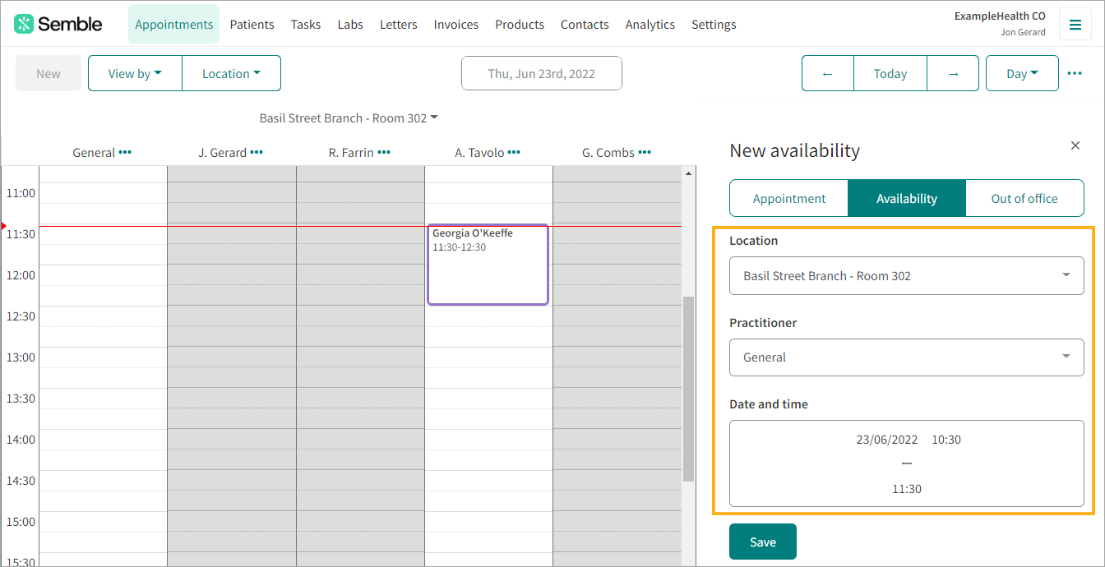1105x567 pixels.
Task: Click the Jon Gerard user name
Action: (x=1023, y=32)
